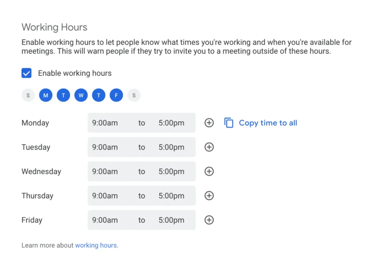Add another time period for Tuesday
This screenshot has width=365, height=254.
click(209, 147)
